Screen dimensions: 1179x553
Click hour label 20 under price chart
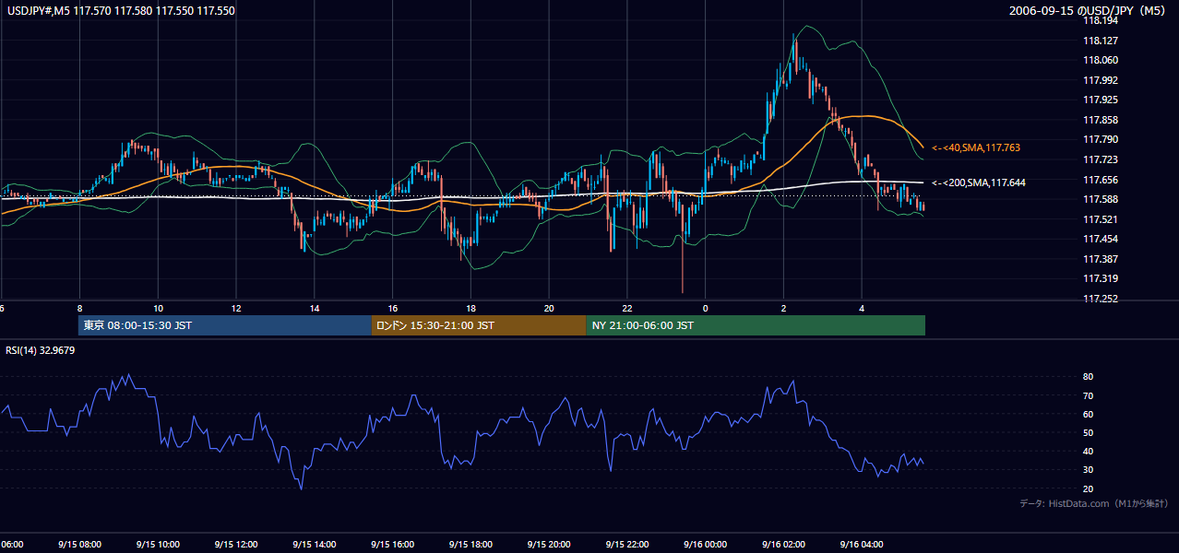[x=550, y=308]
